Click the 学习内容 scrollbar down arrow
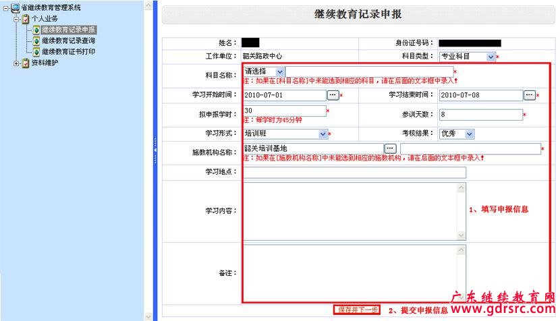 tap(461, 235)
